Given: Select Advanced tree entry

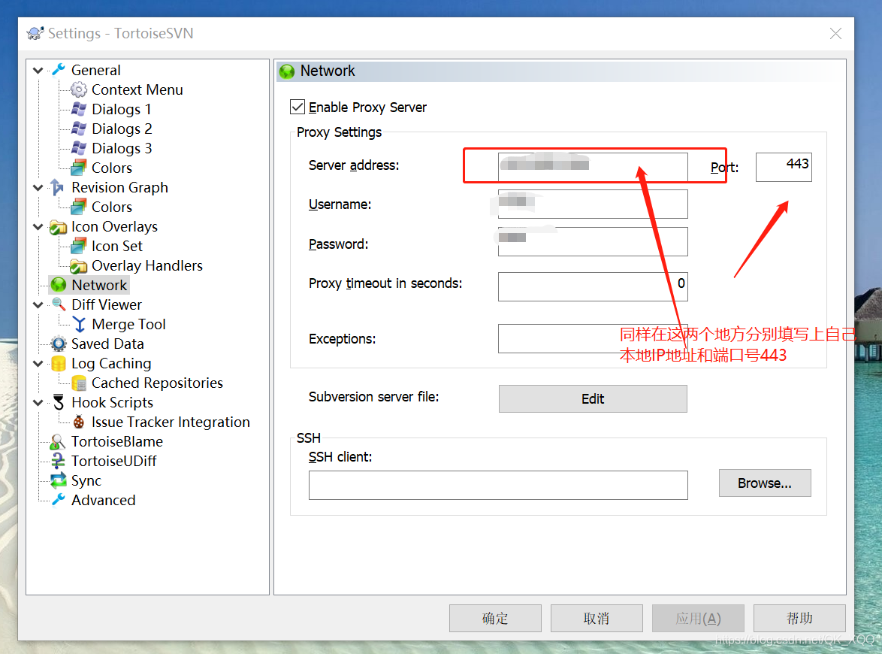Looking at the screenshot, I should coord(104,500).
